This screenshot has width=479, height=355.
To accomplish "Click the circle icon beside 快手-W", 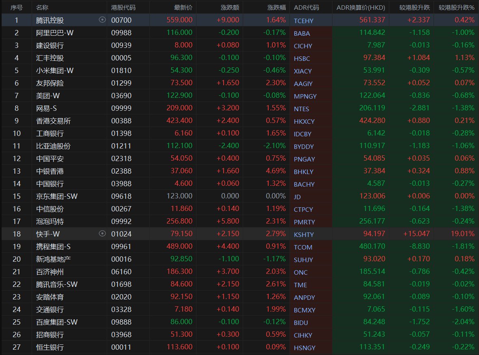I will pyautogui.click(x=102, y=233).
